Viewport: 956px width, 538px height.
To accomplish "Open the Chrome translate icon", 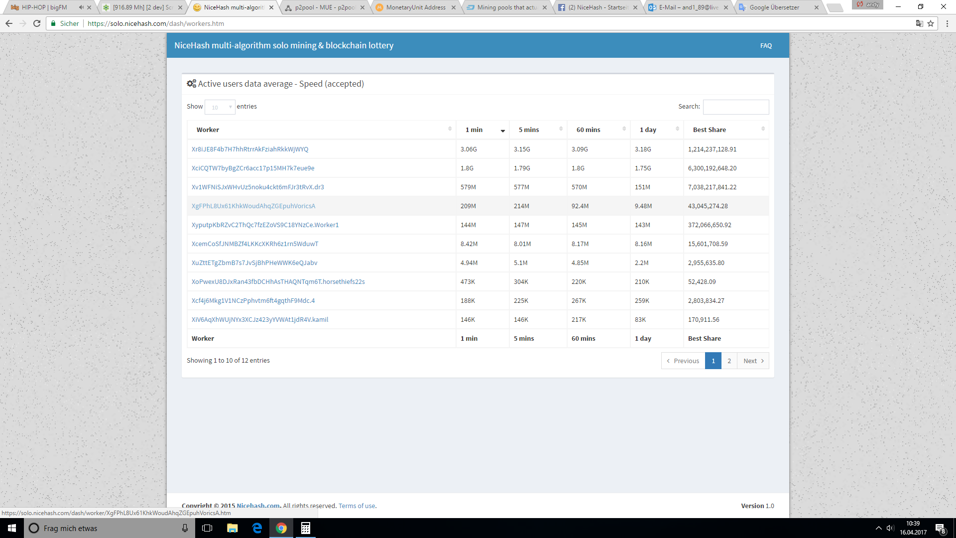I will coord(919,23).
